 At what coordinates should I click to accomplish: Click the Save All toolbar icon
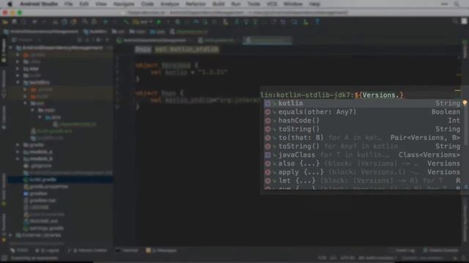click(x=15, y=22)
